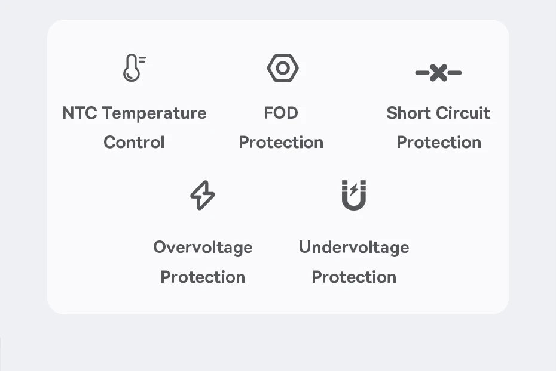Click the right dash of the short circuit icon
This screenshot has width=556, height=371.
pos(455,73)
